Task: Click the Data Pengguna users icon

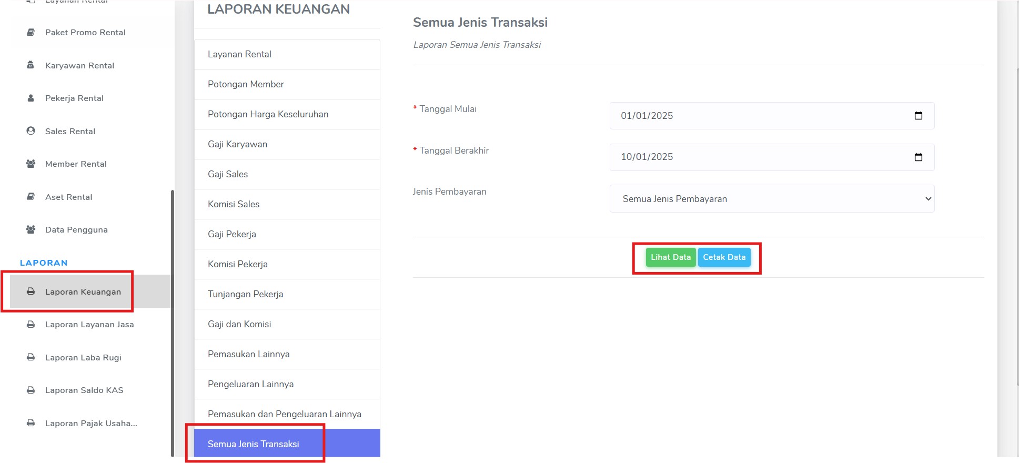Action: [31, 229]
